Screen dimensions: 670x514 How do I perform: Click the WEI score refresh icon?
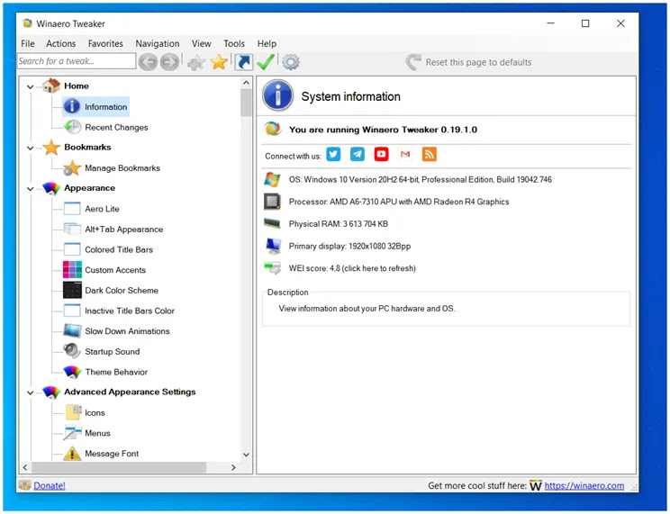click(x=272, y=268)
